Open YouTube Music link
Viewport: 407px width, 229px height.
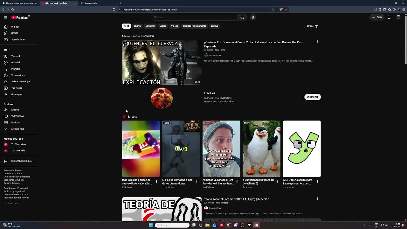click(x=19, y=144)
